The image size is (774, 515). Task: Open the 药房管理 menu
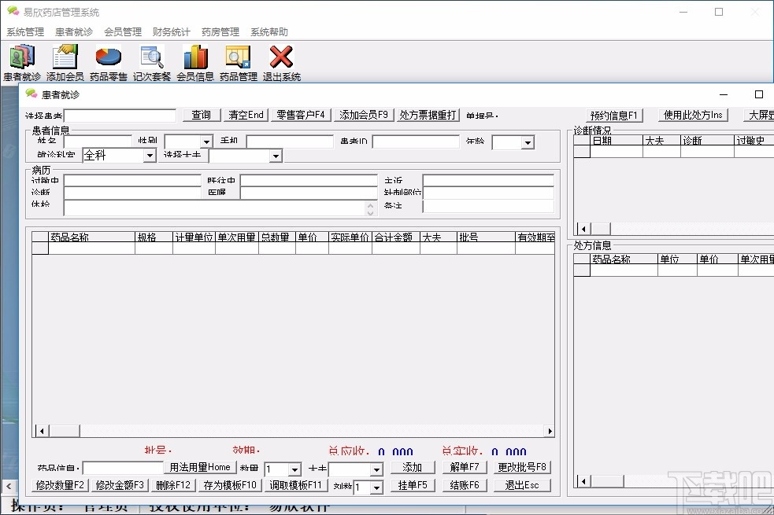(220, 32)
